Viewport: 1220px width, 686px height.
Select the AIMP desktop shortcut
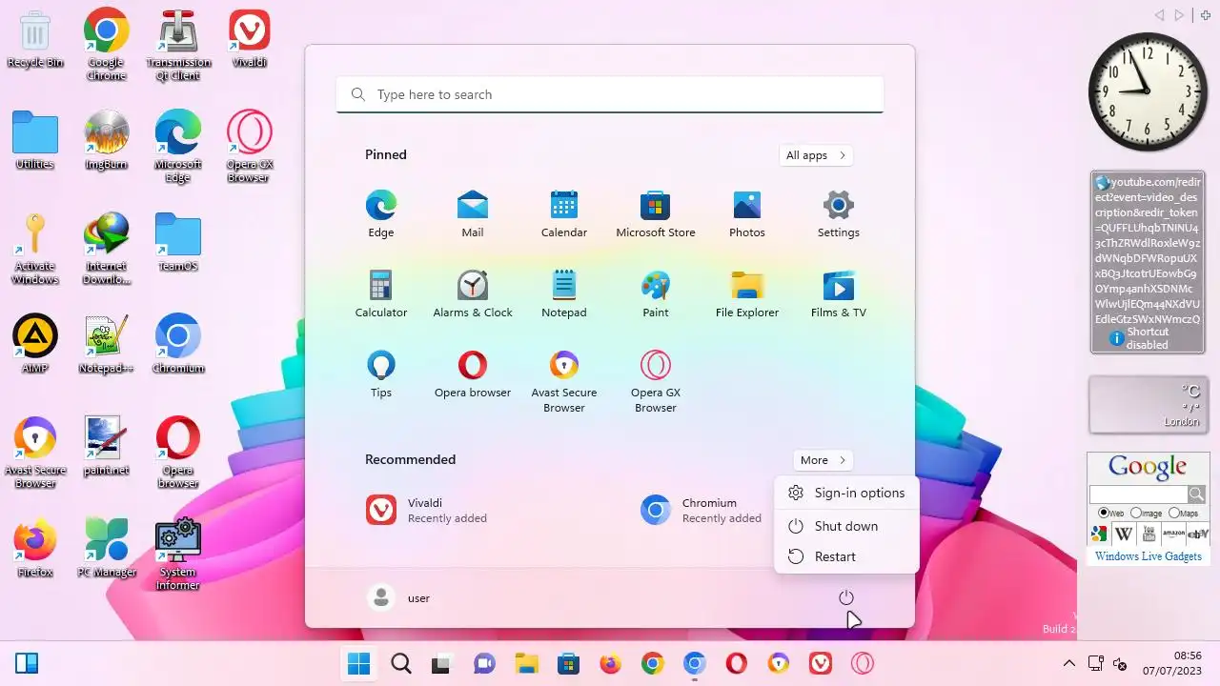[x=35, y=344]
